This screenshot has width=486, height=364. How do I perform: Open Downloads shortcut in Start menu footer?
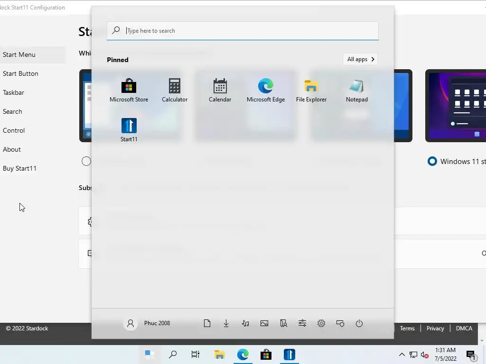[226, 323]
